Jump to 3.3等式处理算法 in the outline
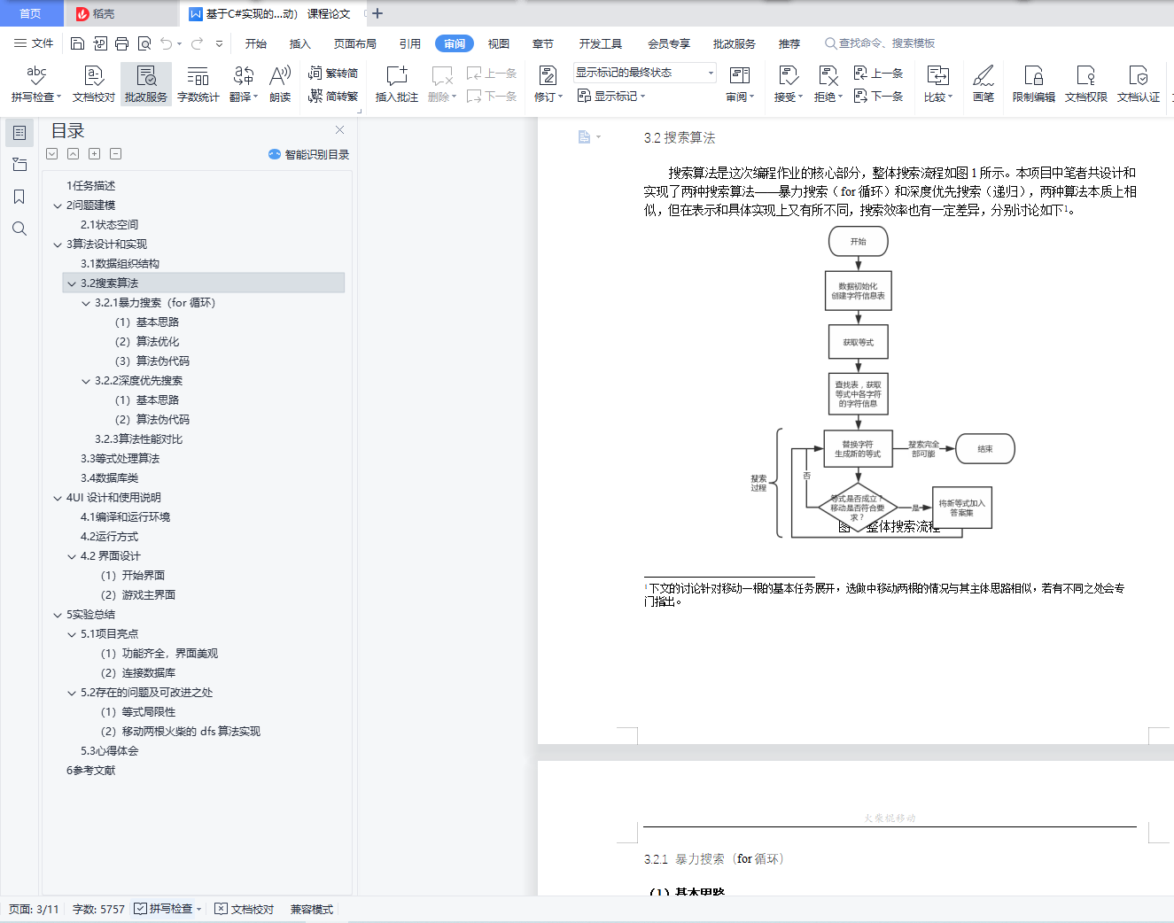This screenshot has height=923, width=1174. (x=121, y=459)
